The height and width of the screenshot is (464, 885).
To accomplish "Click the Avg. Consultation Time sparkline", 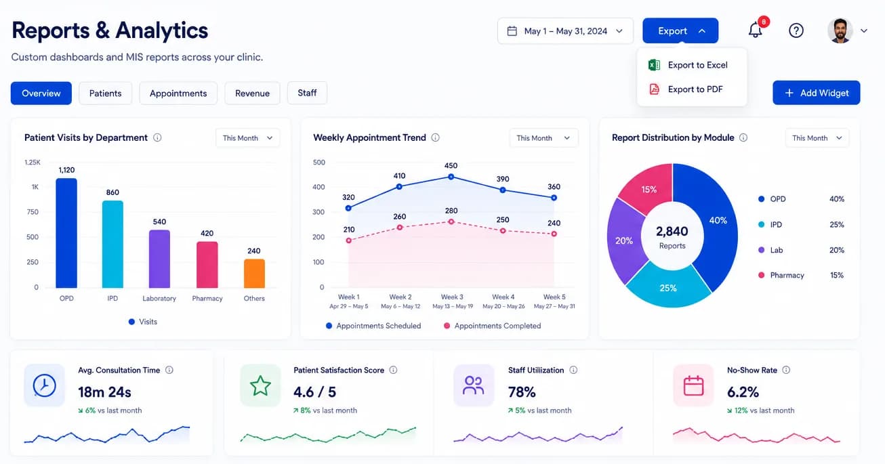I will pos(107,435).
